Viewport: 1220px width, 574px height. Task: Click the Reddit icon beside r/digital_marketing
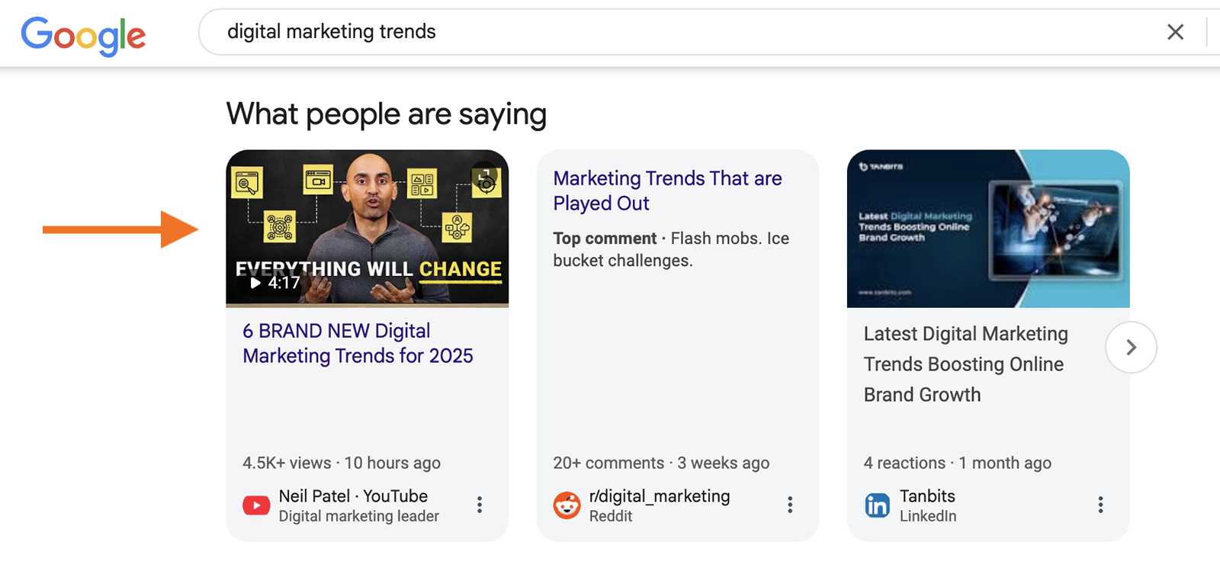point(567,505)
